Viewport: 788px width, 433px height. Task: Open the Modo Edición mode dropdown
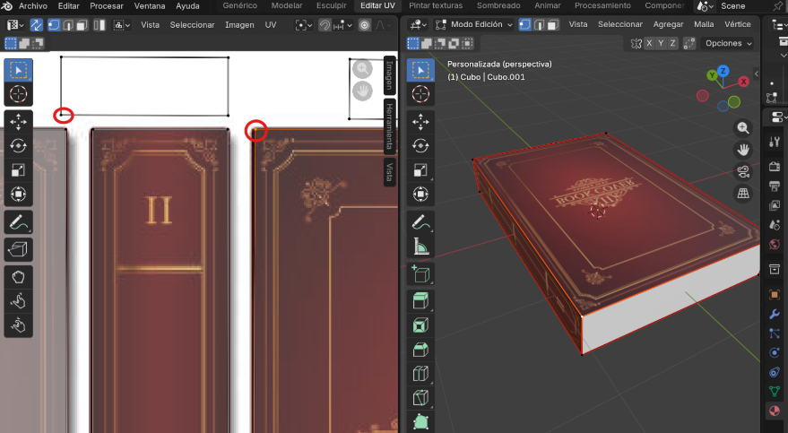point(473,25)
